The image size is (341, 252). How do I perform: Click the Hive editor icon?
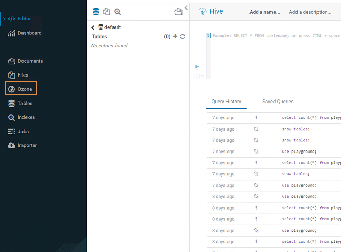pos(203,11)
